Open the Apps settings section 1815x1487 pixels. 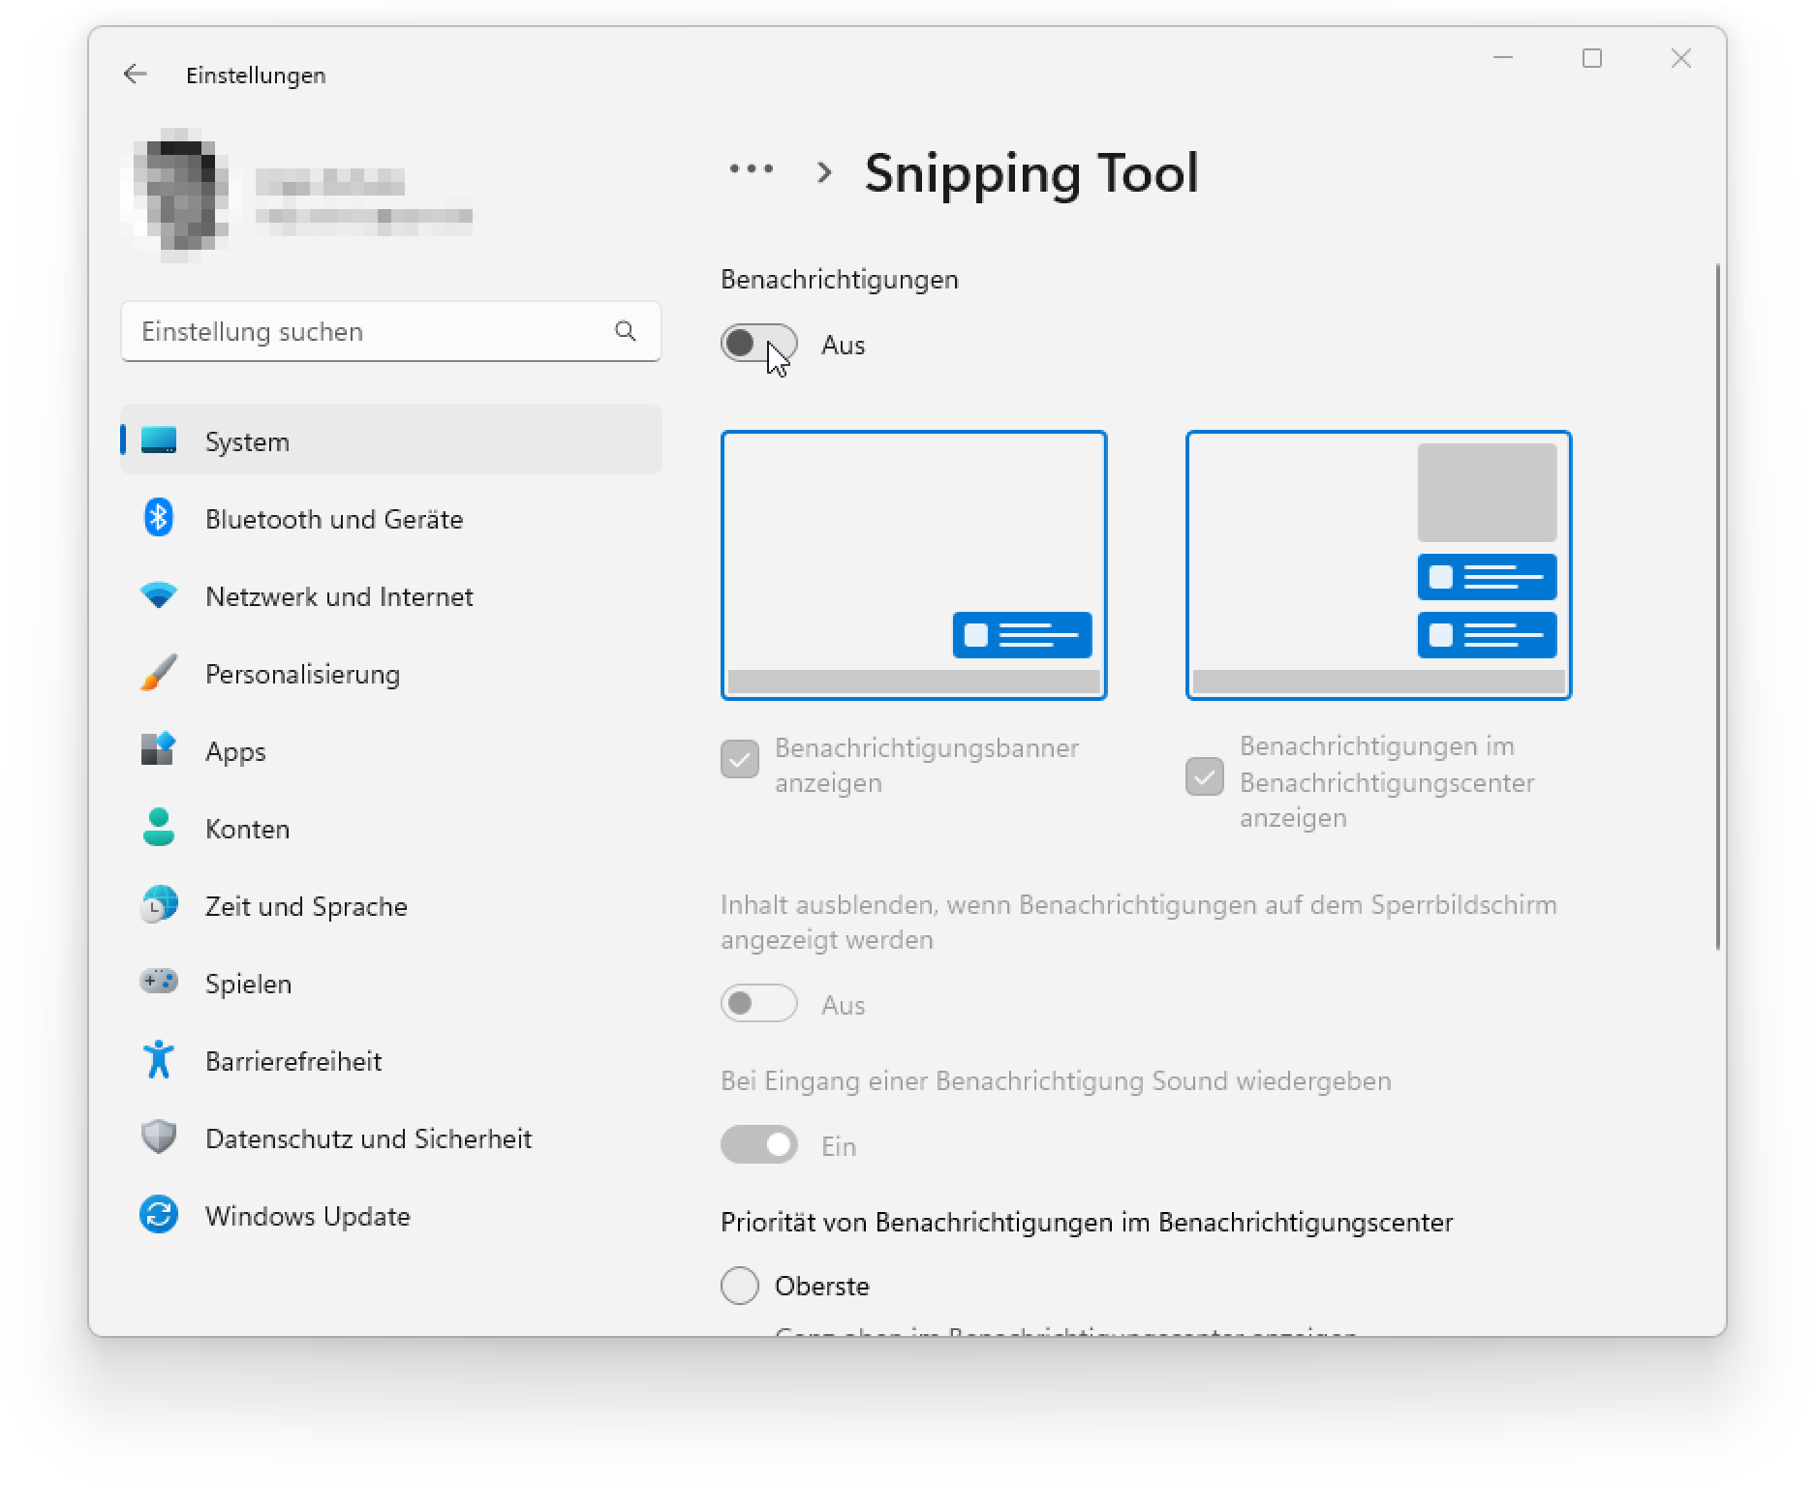(x=234, y=751)
